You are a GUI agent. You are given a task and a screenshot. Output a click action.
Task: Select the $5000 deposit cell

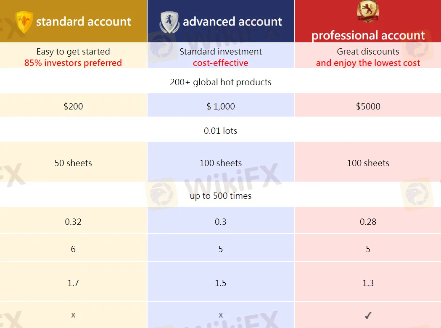coord(368,106)
